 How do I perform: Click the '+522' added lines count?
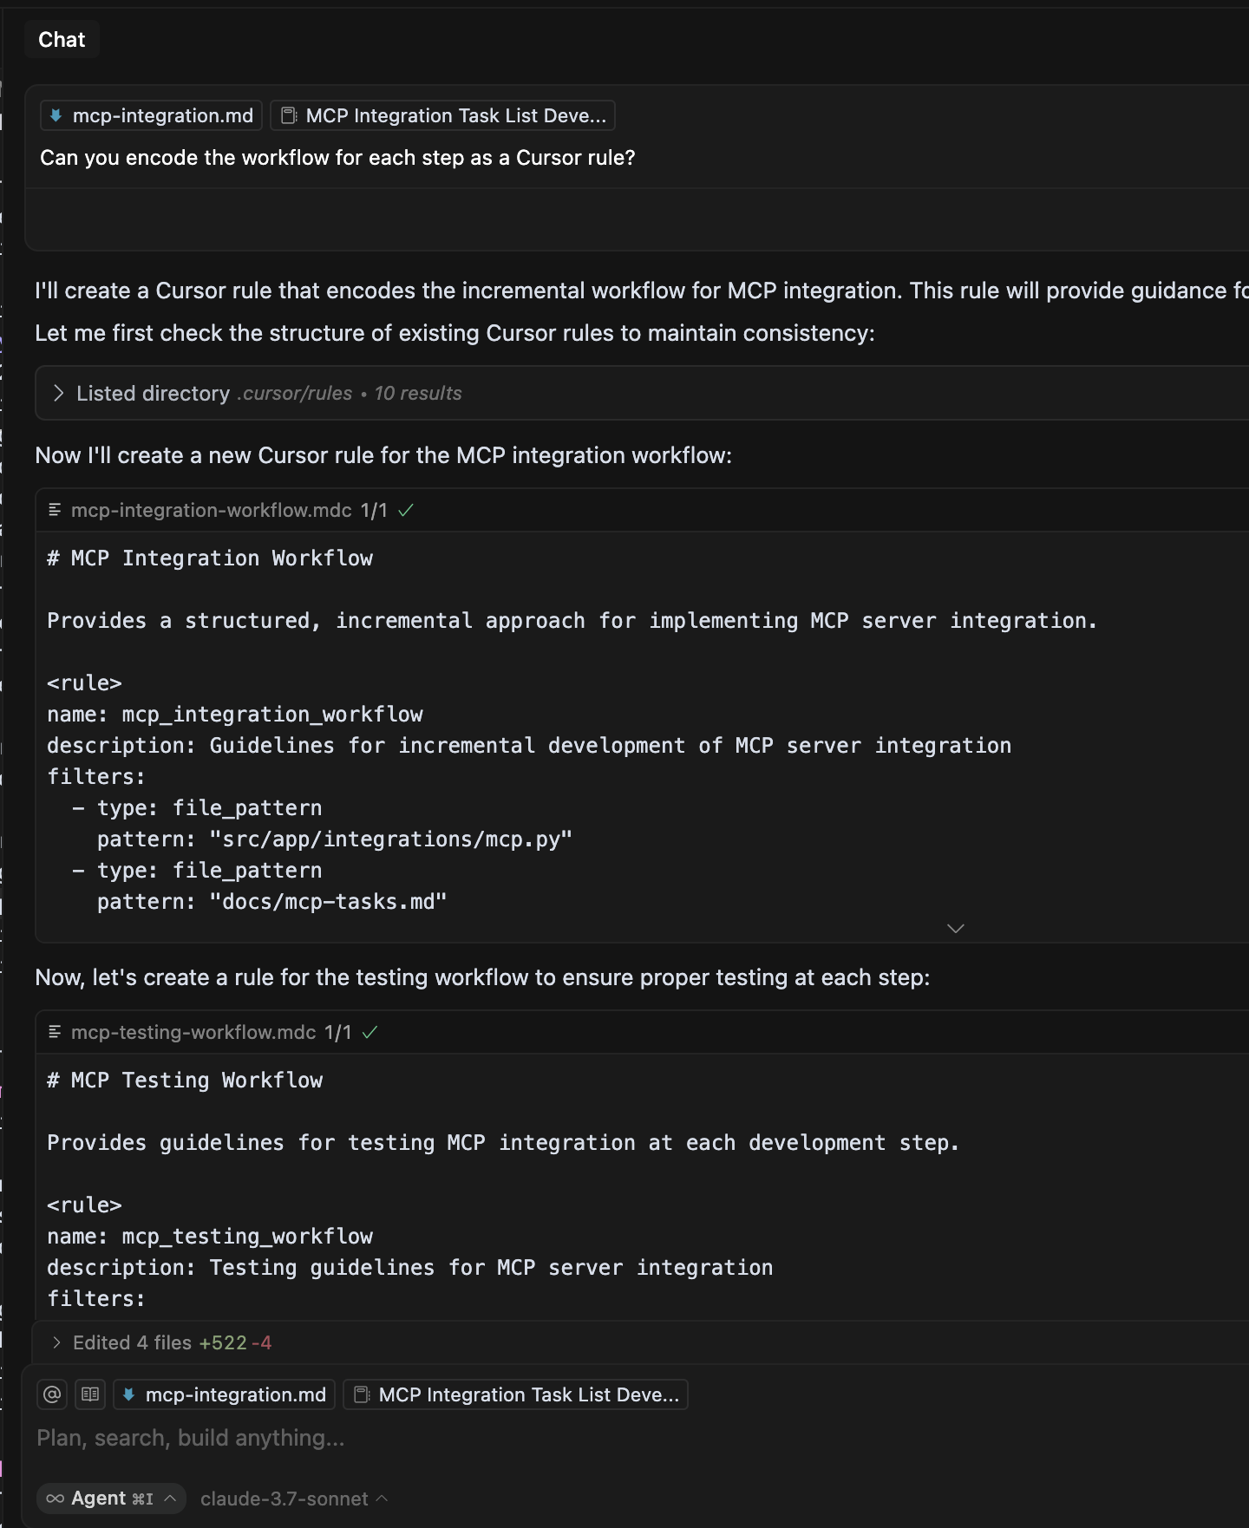[x=223, y=1342]
